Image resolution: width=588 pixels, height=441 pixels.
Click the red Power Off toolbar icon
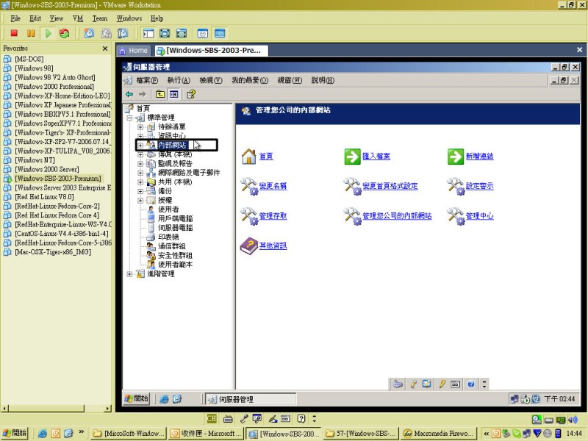click(14, 33)
